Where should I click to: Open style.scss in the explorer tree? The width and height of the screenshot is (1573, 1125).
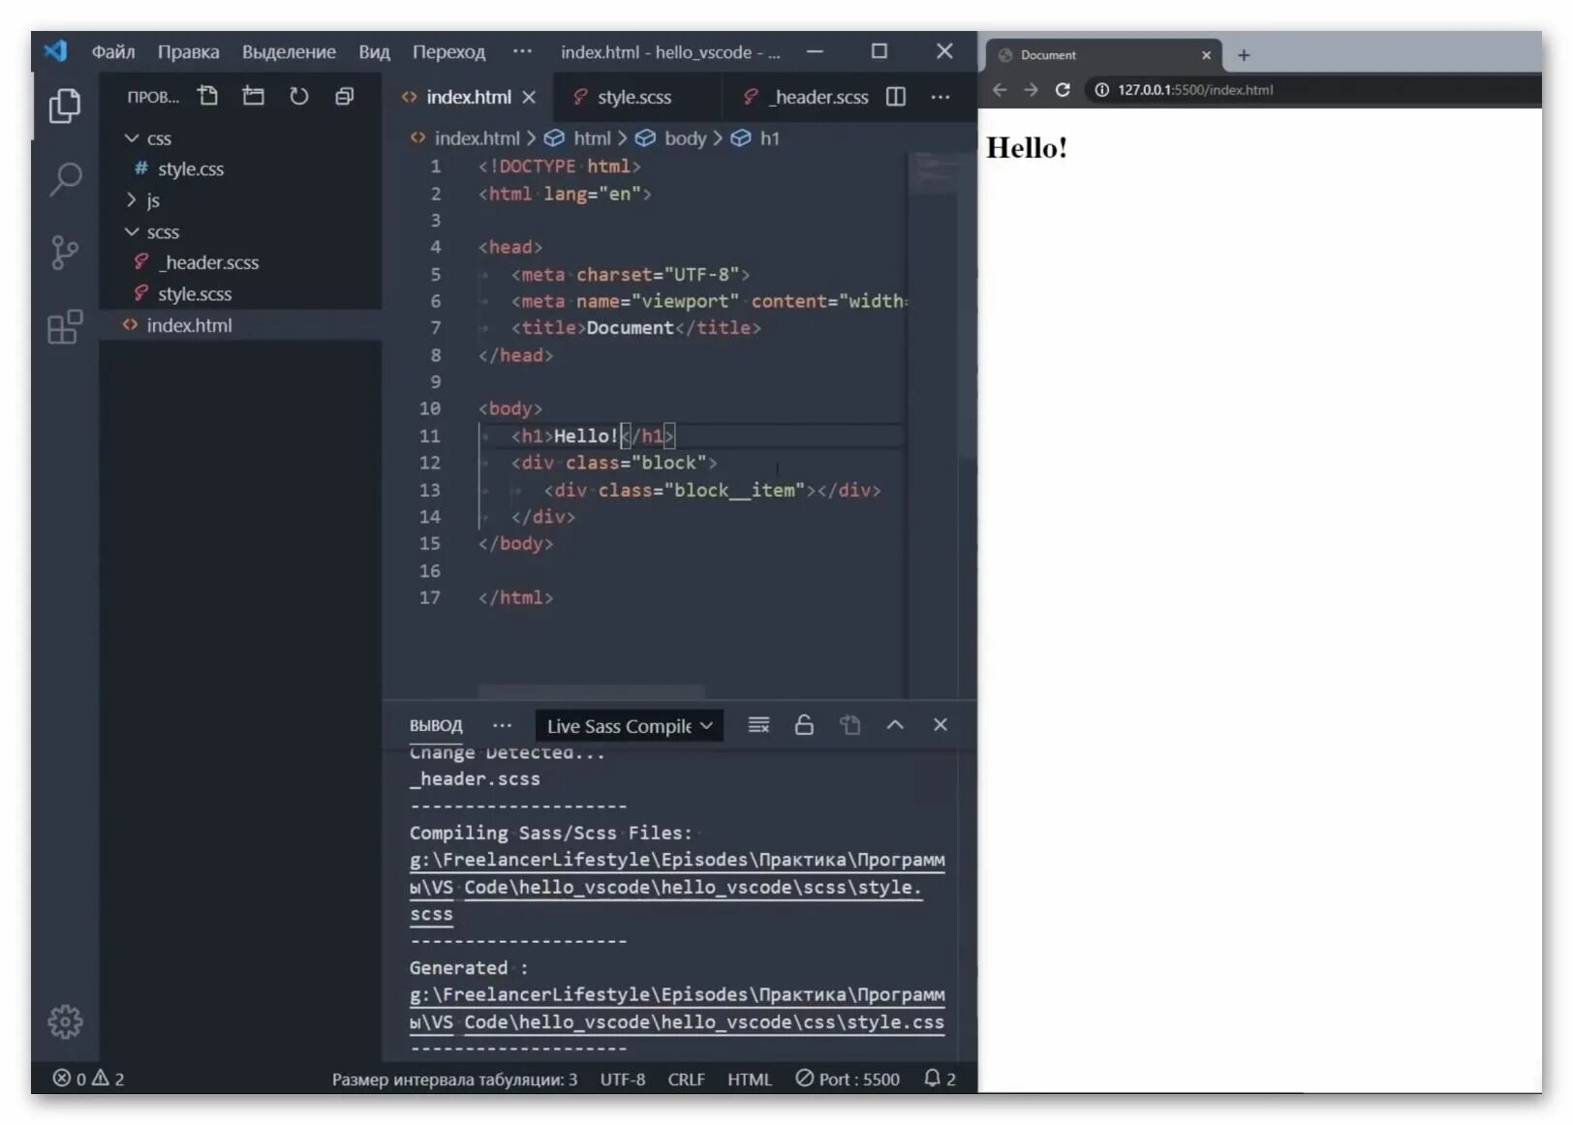pos(195,293)
